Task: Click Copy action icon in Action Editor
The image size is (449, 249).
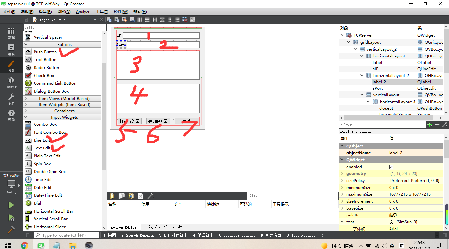Action: tap(122, 196)
